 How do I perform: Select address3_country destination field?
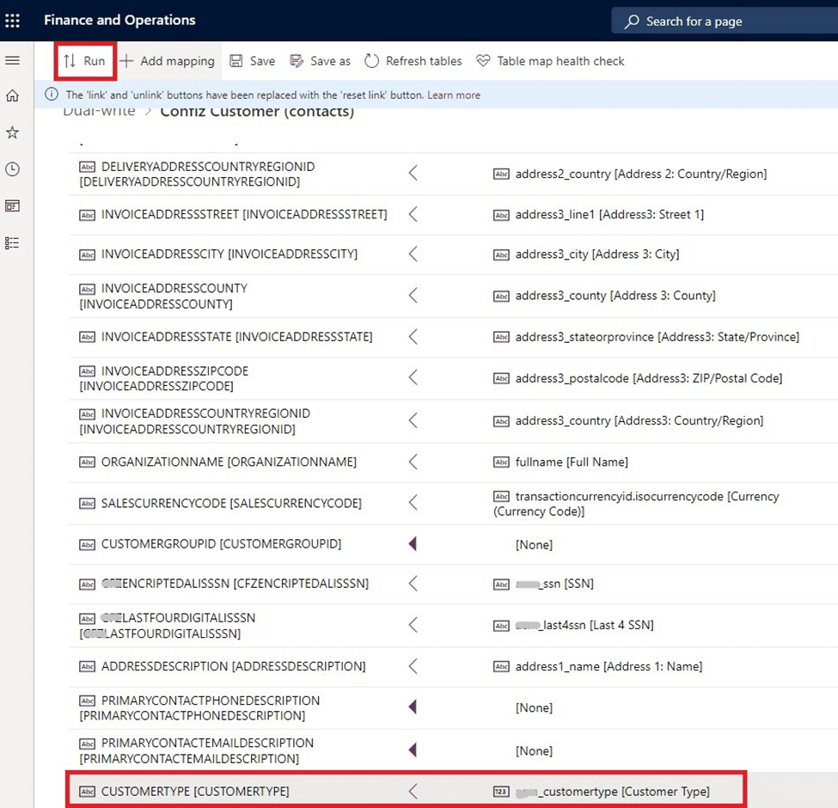pos(628,421)
